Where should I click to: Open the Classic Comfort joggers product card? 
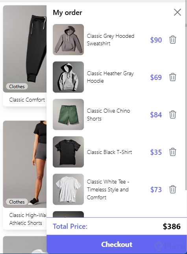25,56
